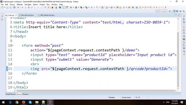Collapse the body tag fold marker
The height and width of the screenshot is (105, 186).
[x=13, y=36]
